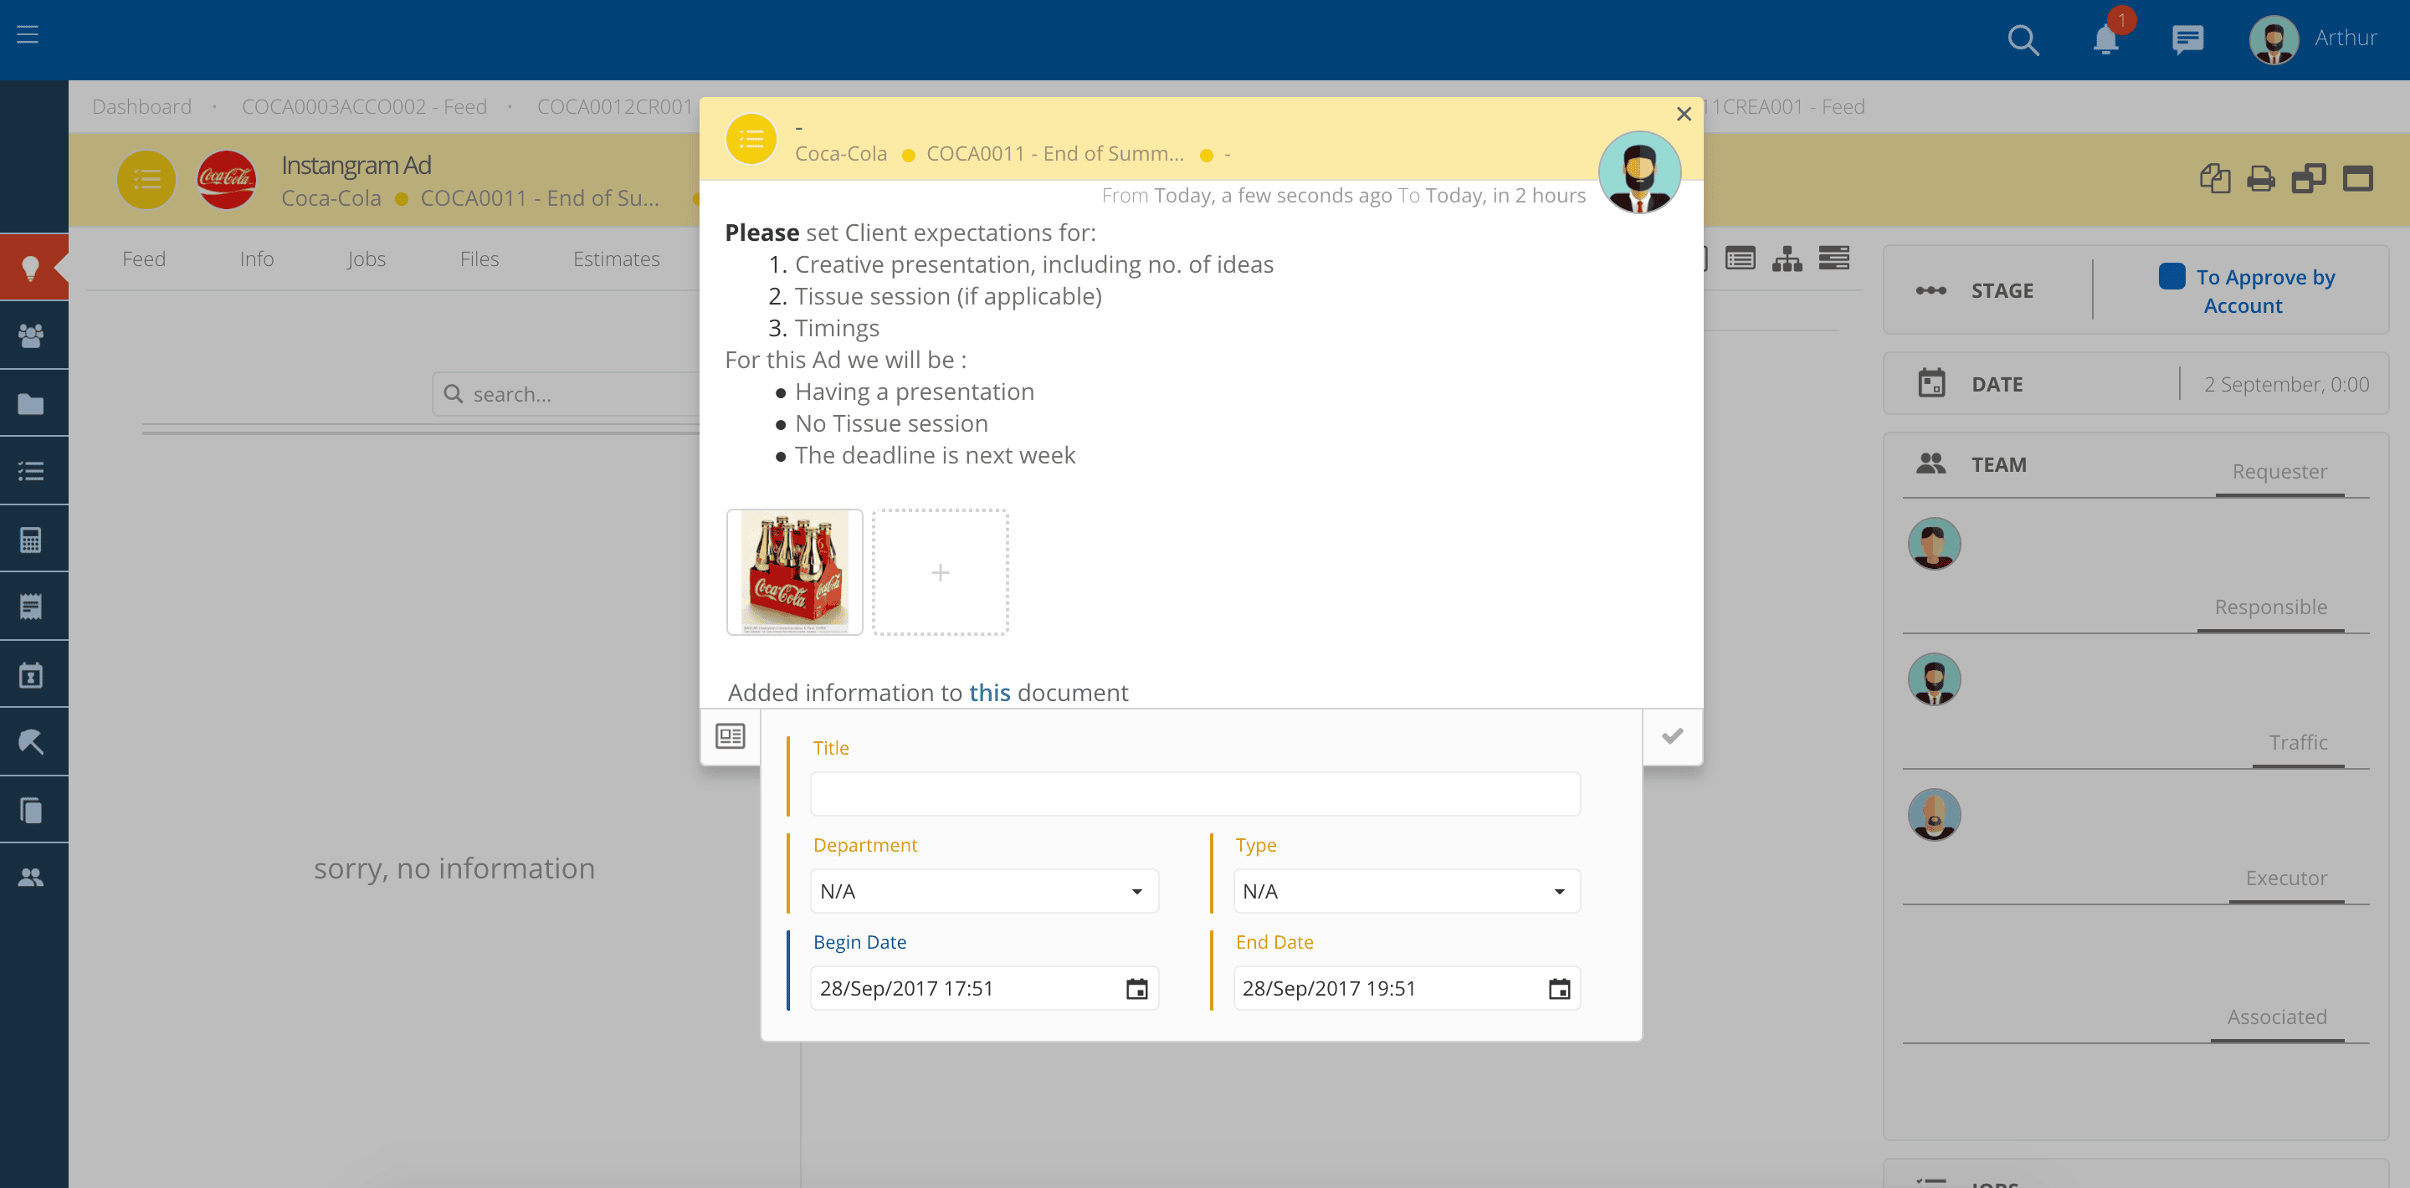The image size is (2410, 1188).
Task: Open the Coca-Cola bottles image thumbnail
Action: click(x=794, y=571)
